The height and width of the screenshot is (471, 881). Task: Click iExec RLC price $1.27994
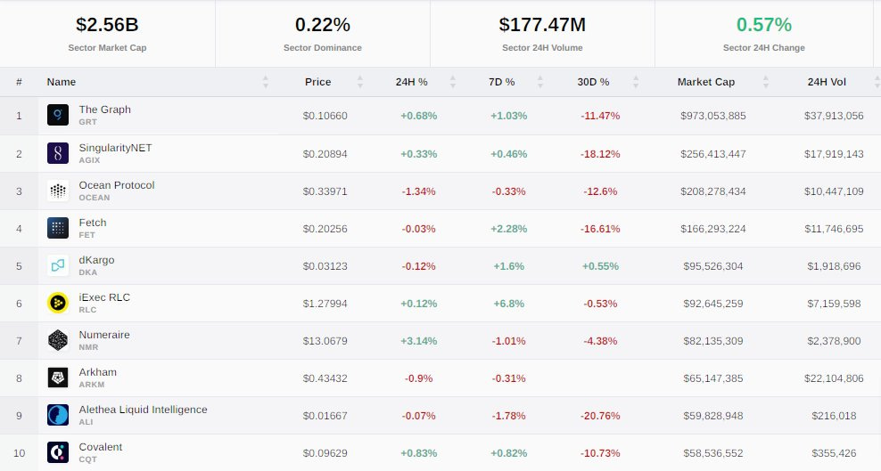325,304
